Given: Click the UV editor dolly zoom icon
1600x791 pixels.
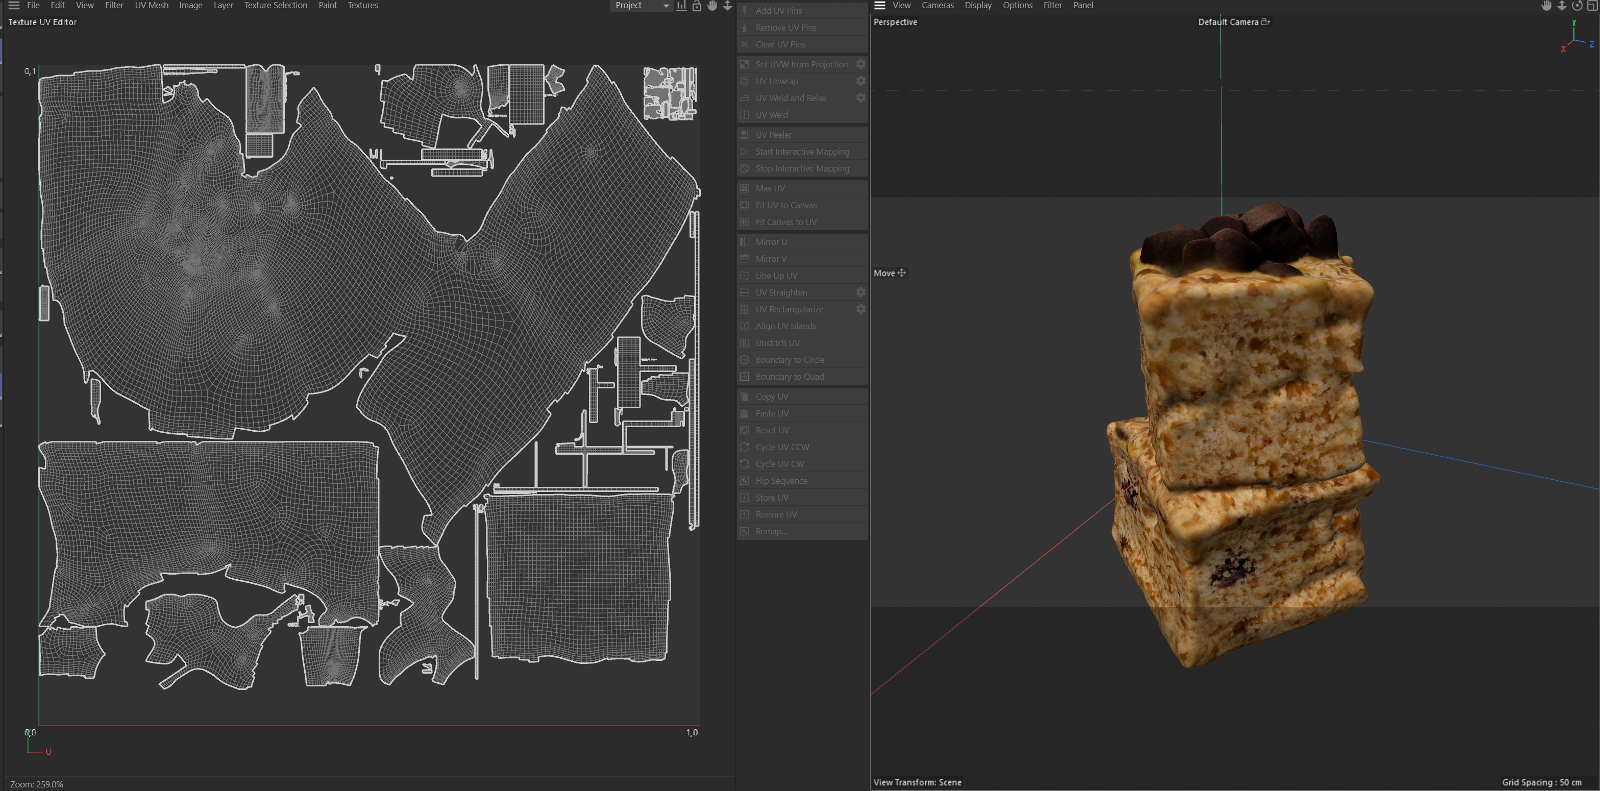Looking at the screenshot, I should 727,6.
